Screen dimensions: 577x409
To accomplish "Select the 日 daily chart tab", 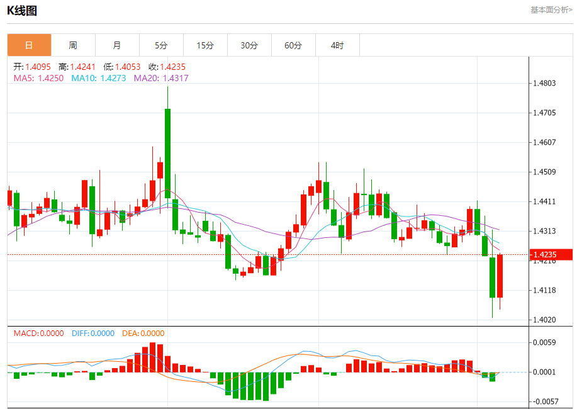I will tap(29, 45).
